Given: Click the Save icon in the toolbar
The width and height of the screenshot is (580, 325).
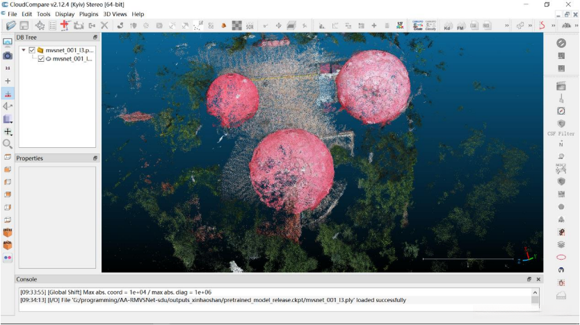Looking at the screenshot, I should coord(24,26).
